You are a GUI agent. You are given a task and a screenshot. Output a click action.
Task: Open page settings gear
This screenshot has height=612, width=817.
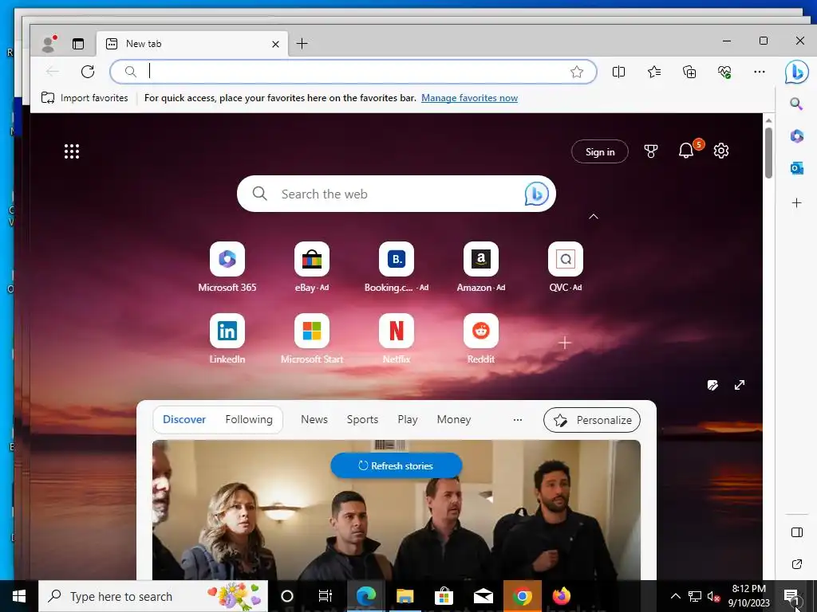click(x=721, y=151)
